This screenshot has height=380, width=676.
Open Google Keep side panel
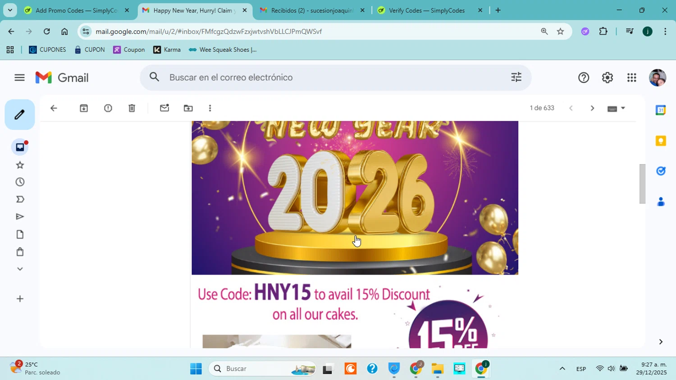(x=661, y=141)
